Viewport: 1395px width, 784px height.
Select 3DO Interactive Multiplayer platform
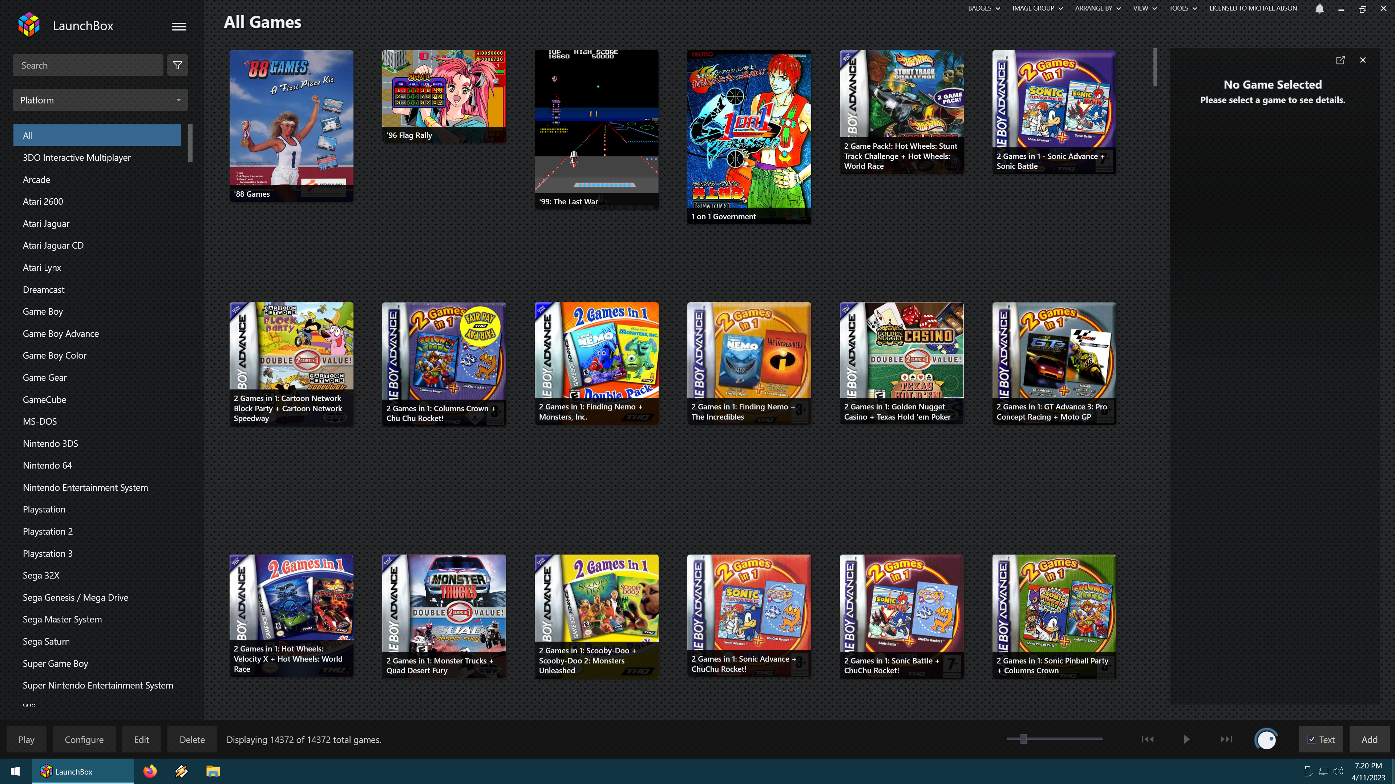coord(97,158)
